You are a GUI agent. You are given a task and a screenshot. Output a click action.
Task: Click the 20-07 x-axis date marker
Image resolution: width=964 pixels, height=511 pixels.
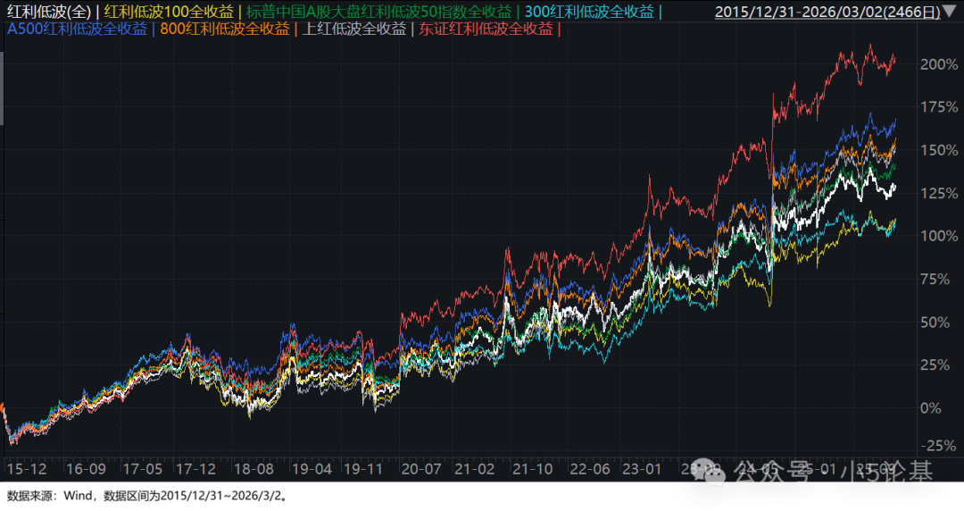click(421, 468)
